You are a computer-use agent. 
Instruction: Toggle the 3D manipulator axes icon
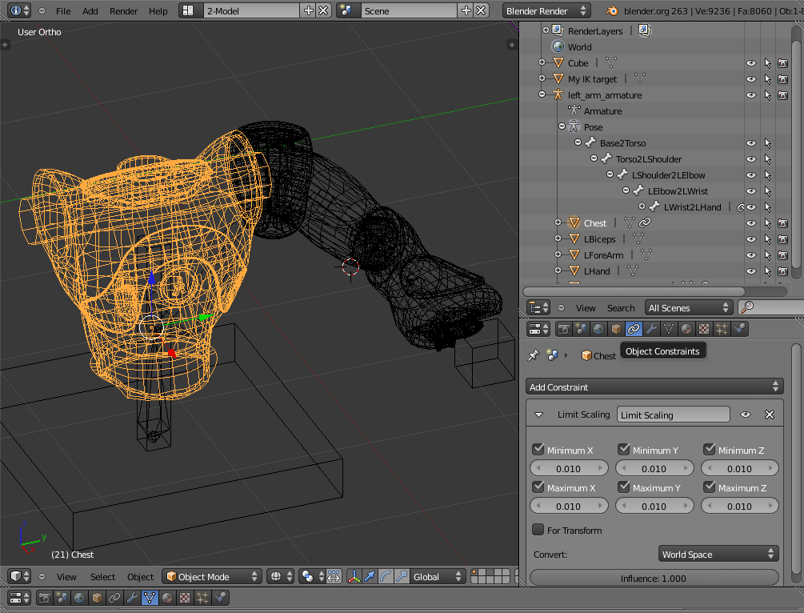coord(354,576)
